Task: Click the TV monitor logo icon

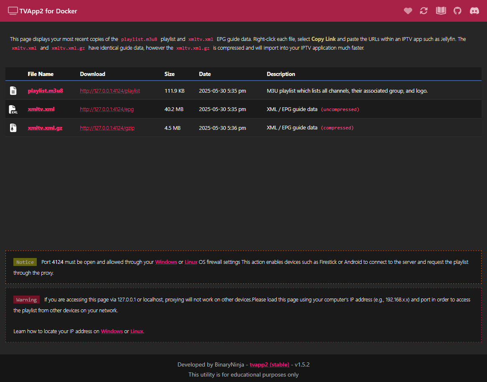Action: click(x=13, y=11)
